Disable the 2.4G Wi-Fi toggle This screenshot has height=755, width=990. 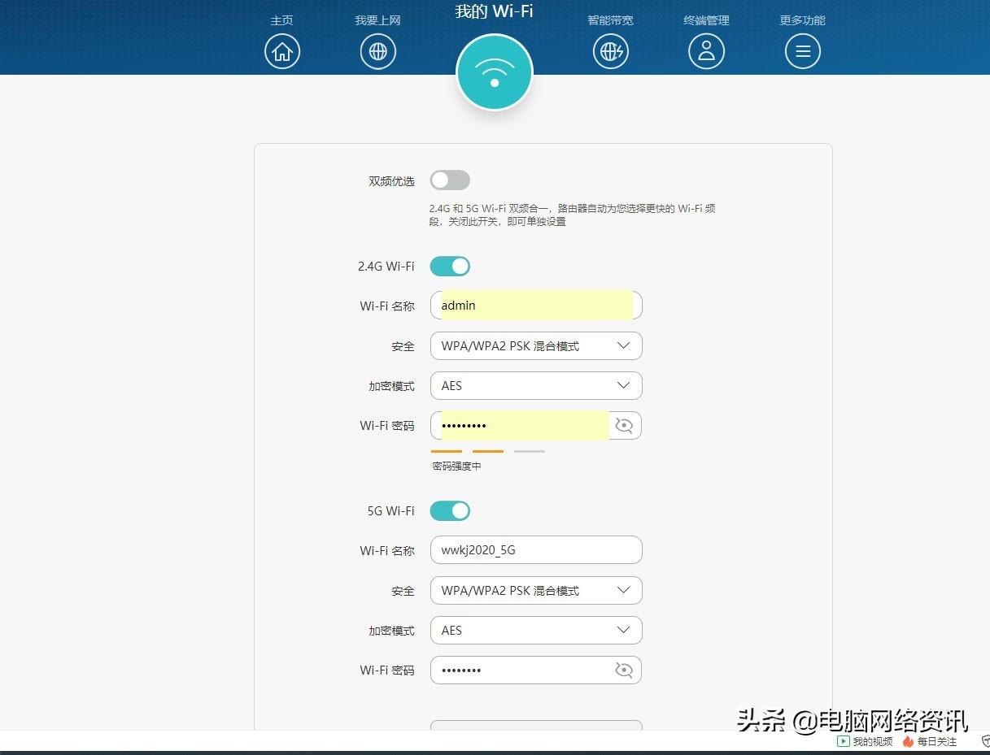(450, 266)
